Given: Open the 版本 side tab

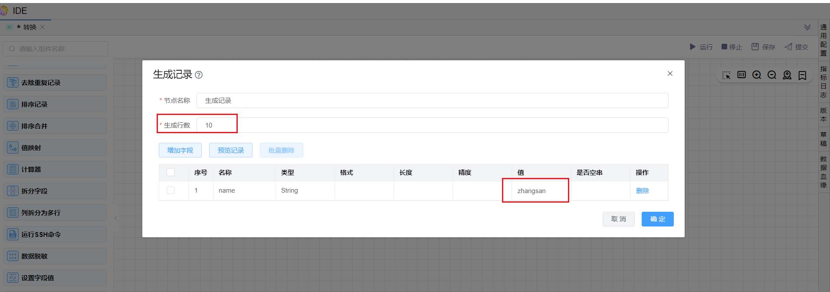Looking at the screenshot, I should [823, 115].
